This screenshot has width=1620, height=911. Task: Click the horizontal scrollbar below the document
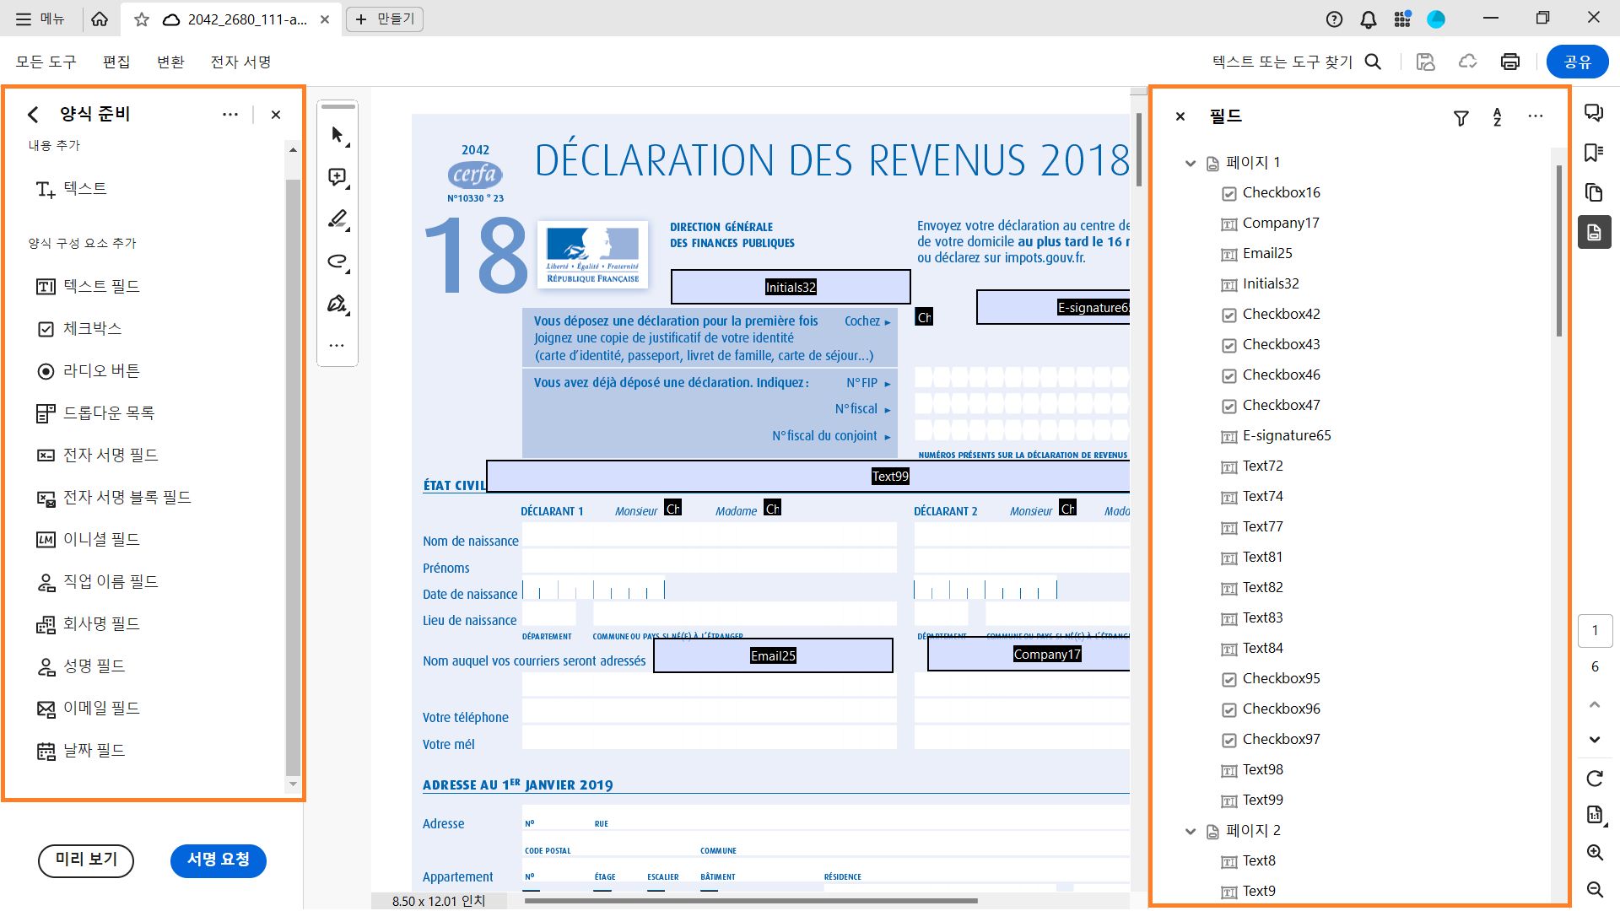coord(750,901)
